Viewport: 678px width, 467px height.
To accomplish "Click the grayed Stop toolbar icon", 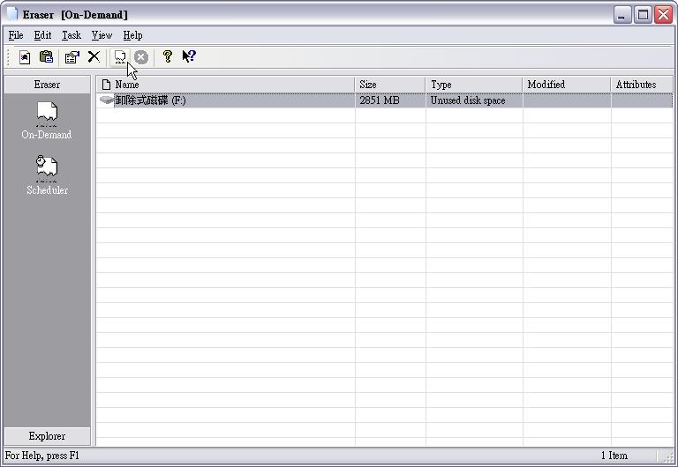I will 141,57.
